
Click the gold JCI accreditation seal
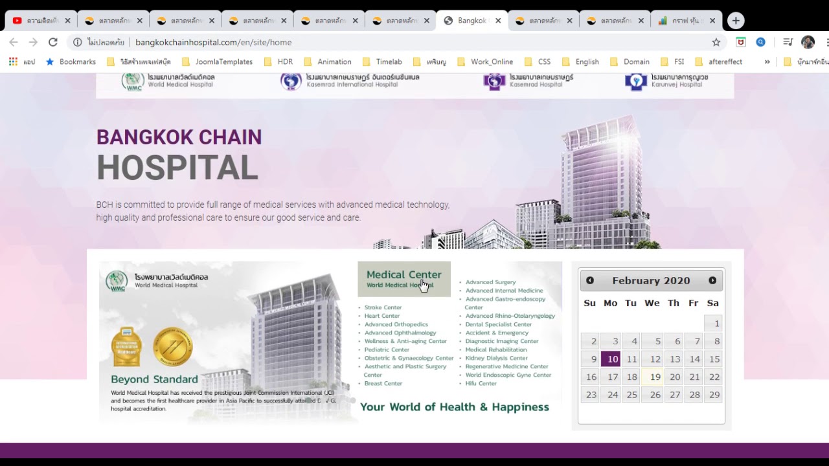coord(173,346)
